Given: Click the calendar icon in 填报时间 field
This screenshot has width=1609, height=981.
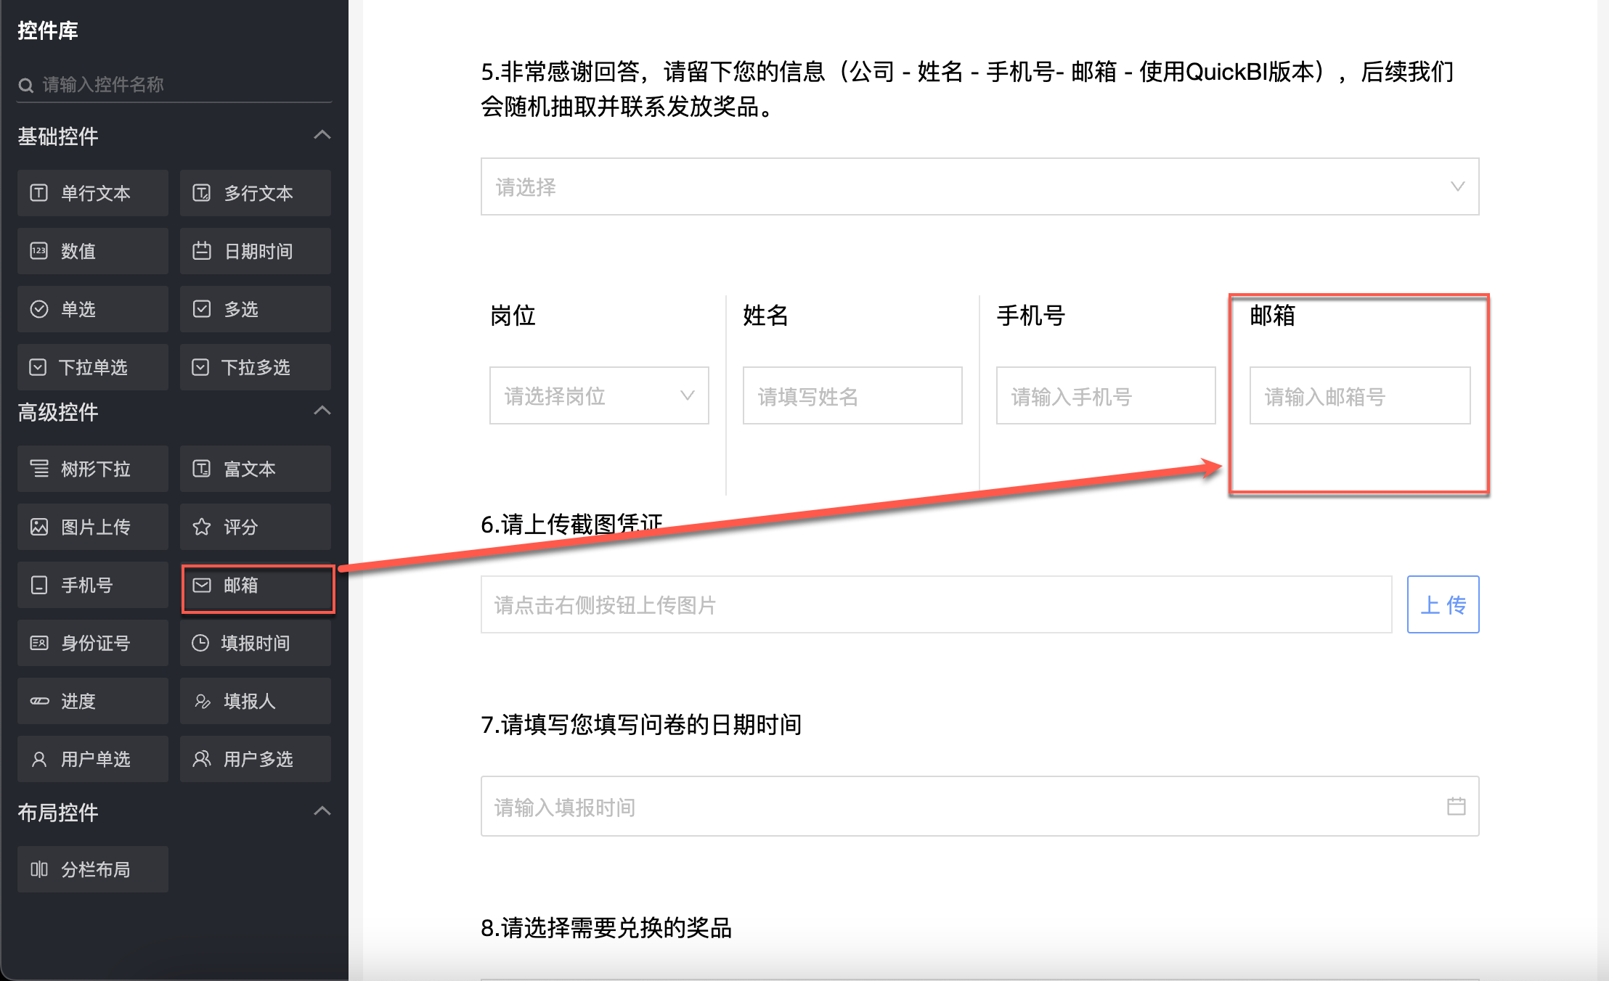Looking at the screenshot, I should click(x=1456, y=806).
